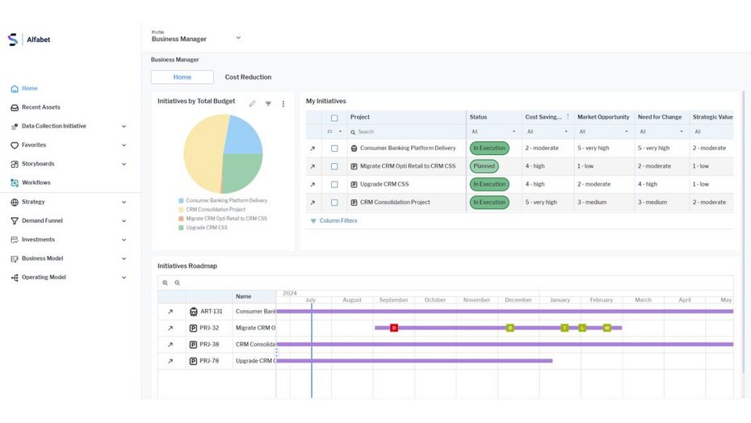The image size is (751, 423).
Task: Click the red D milestone on PRJ-32
Action: [x=394, y=329]
